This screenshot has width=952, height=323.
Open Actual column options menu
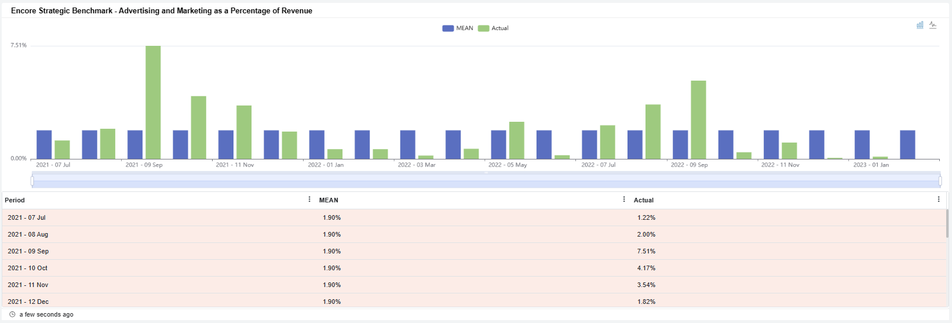(939, 199)
